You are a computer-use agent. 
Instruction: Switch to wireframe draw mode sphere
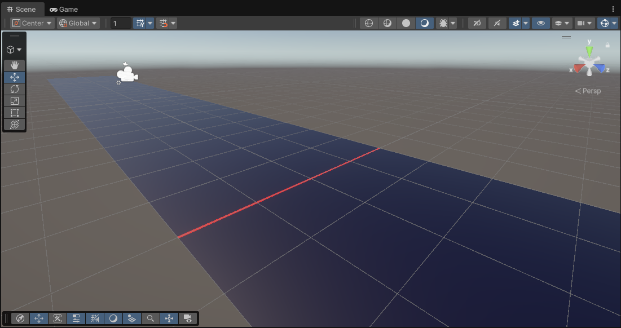(x=368, y=23)
